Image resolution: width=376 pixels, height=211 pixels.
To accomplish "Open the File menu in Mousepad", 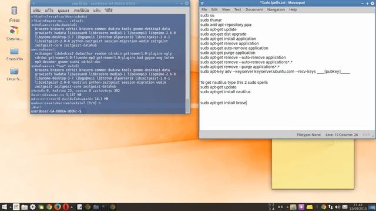I will 204,9.
